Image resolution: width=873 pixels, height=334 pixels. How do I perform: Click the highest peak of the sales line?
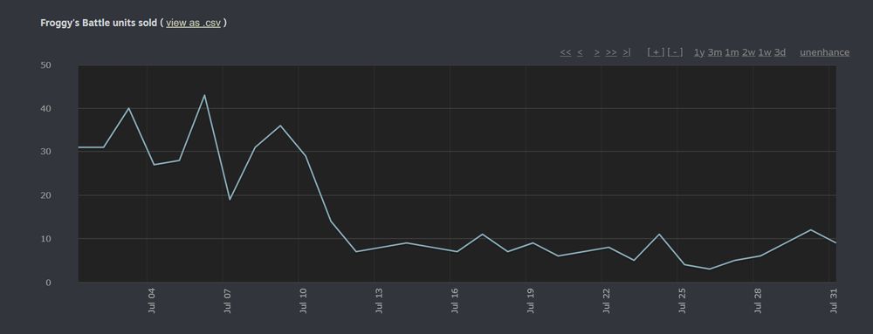click(204, 95)
